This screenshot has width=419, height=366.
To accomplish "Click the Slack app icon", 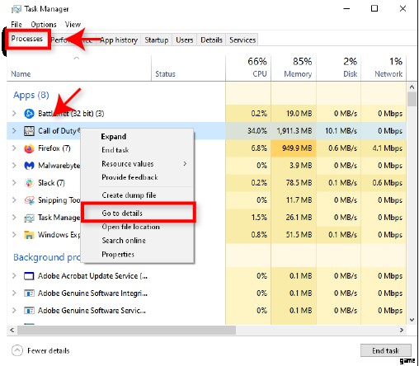I will point(29,183).
